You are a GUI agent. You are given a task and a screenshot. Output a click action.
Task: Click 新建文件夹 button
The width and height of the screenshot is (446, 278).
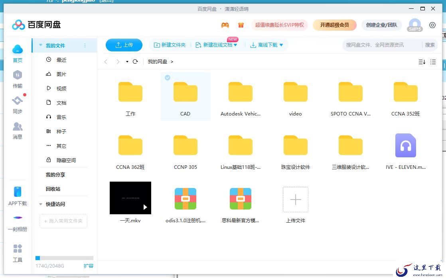coord(170,45)
